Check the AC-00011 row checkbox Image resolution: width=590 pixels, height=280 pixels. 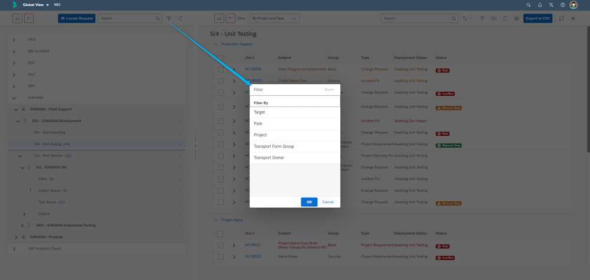[221, 245]
